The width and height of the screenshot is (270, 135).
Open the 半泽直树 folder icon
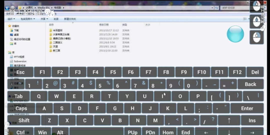point(50,30)
